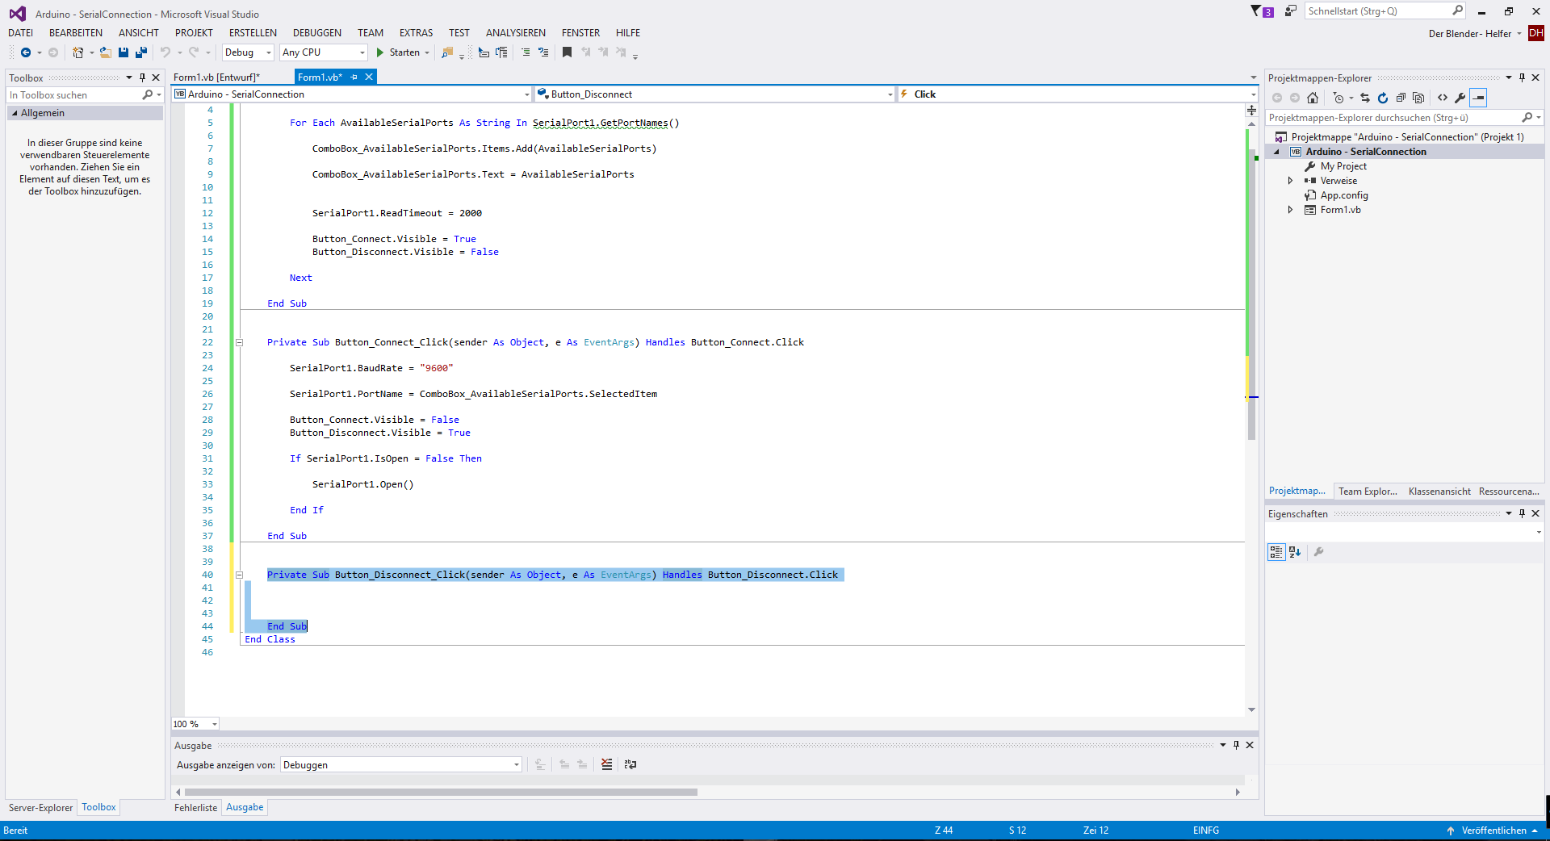Open project properties with the wrench icon

point(1460,98)
